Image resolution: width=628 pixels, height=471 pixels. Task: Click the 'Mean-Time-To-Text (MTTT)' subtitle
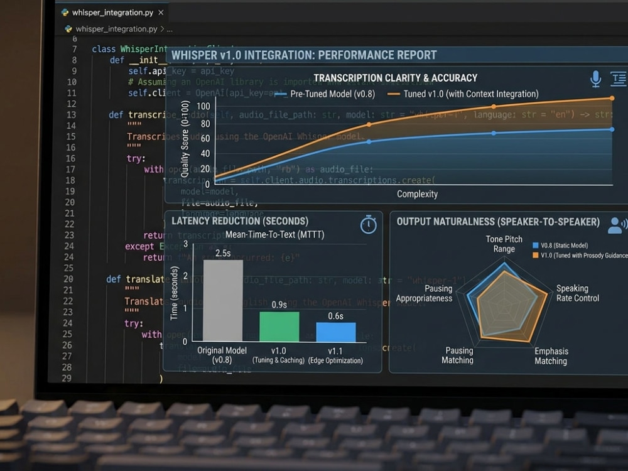pyautogui.click(x=275, y=235)
